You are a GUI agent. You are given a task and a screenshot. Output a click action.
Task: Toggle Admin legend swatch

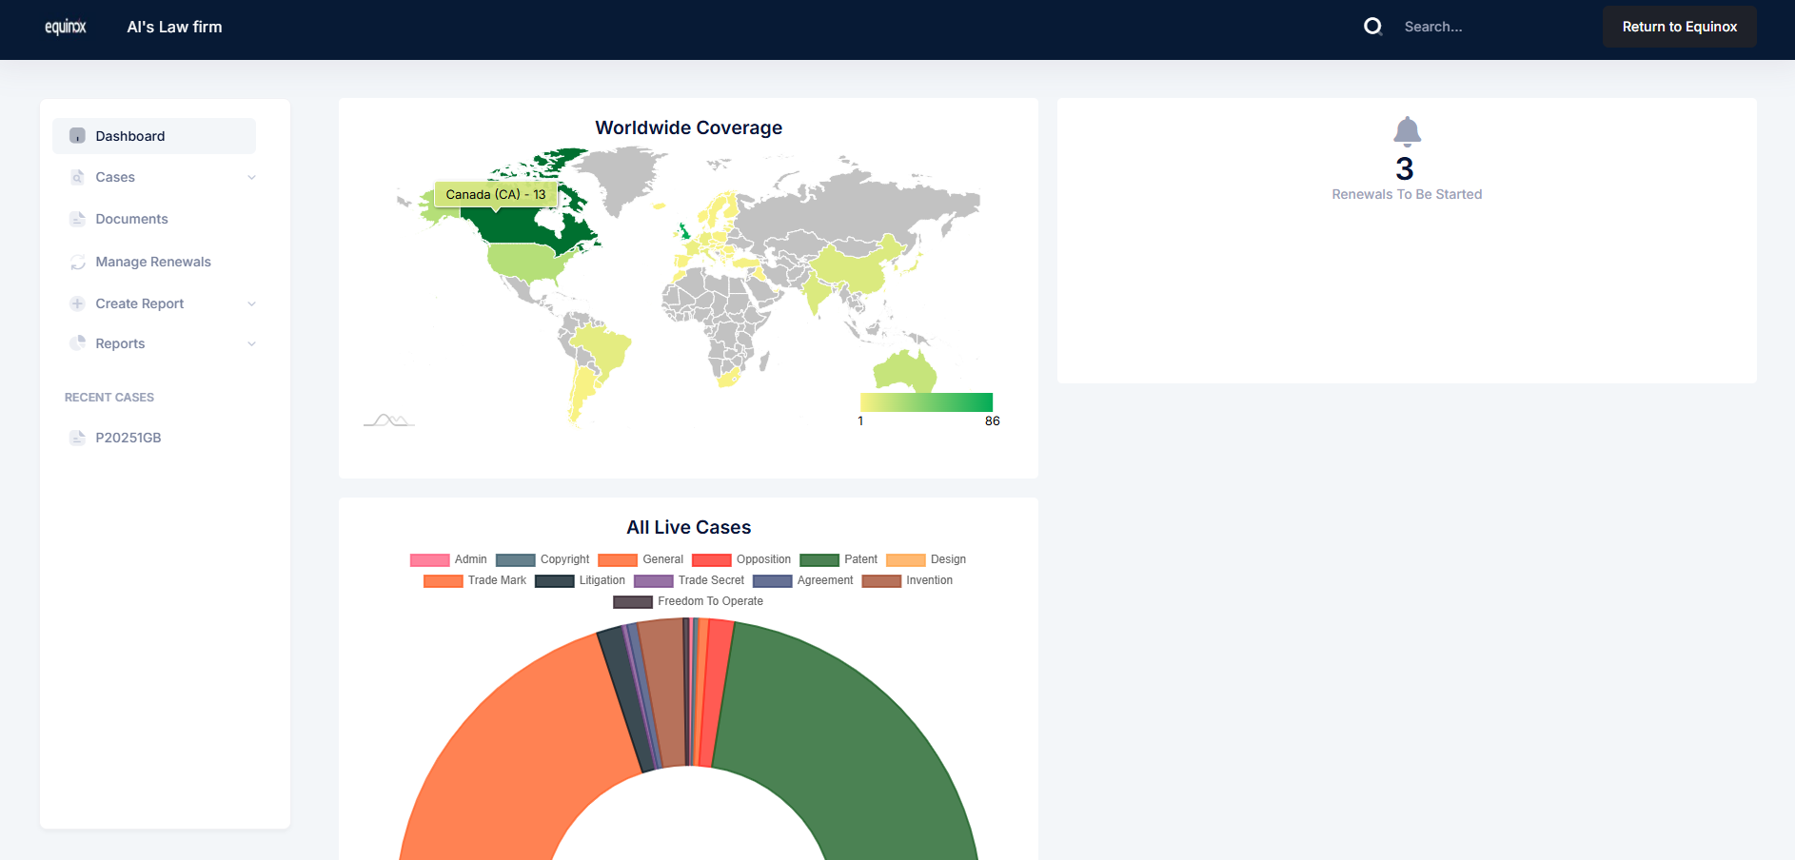pyautogui.click(x=429, y=560)
